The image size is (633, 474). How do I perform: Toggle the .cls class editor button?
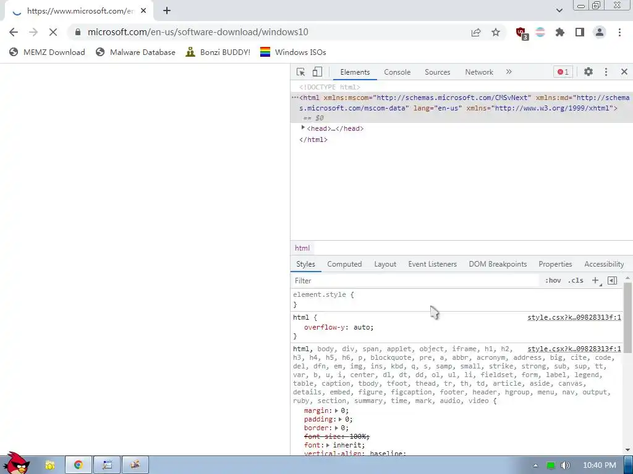[x=576, y=281]
